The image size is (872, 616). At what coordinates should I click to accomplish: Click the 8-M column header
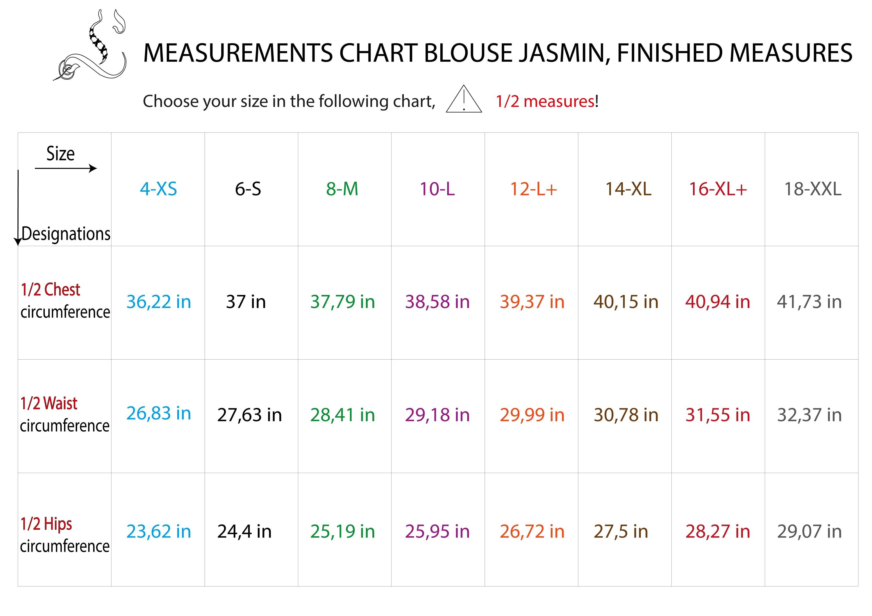coord(342,189)
